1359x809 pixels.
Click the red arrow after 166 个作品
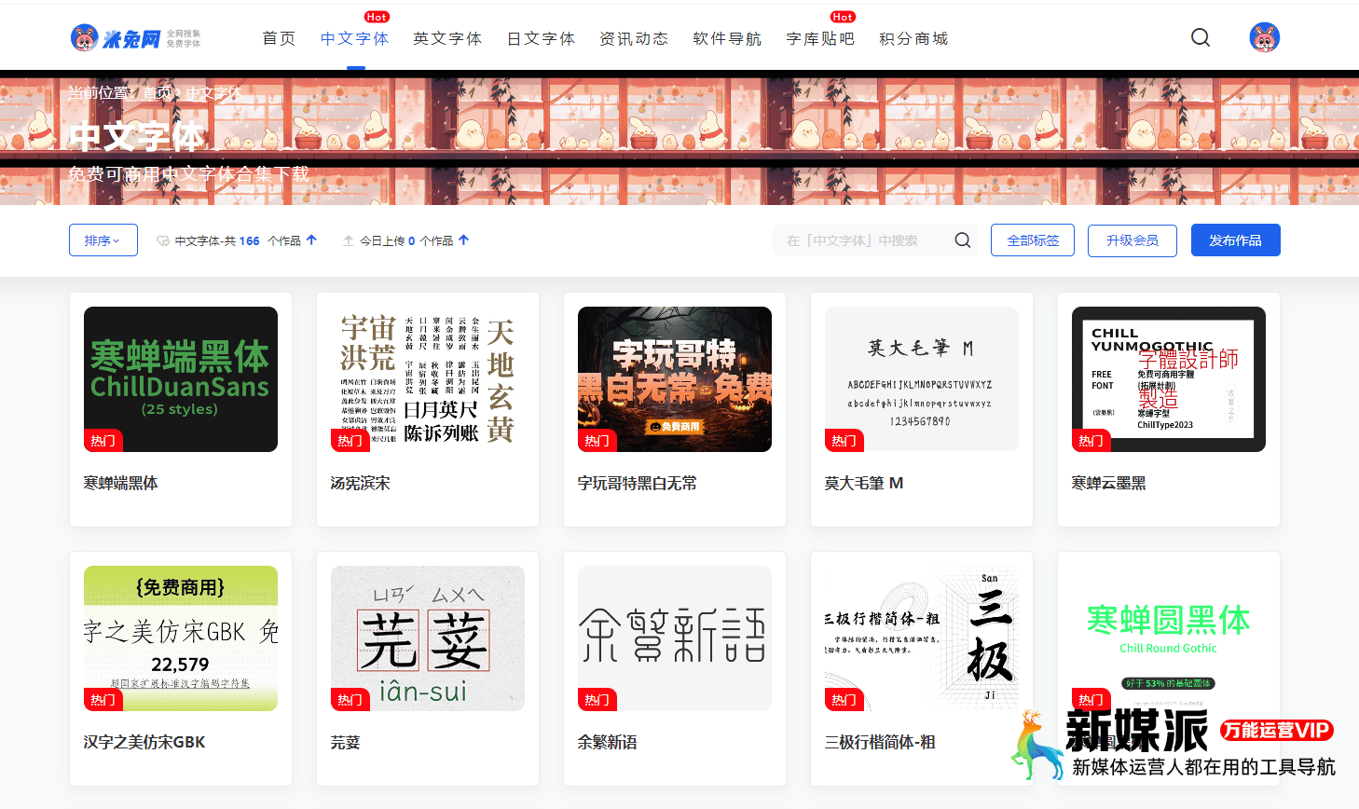311,239
